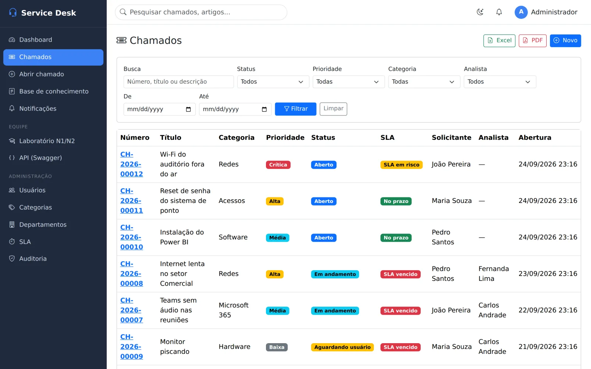Click the SLA em risco badge
The width and height of the screenshot is (591, 369).
402,165
